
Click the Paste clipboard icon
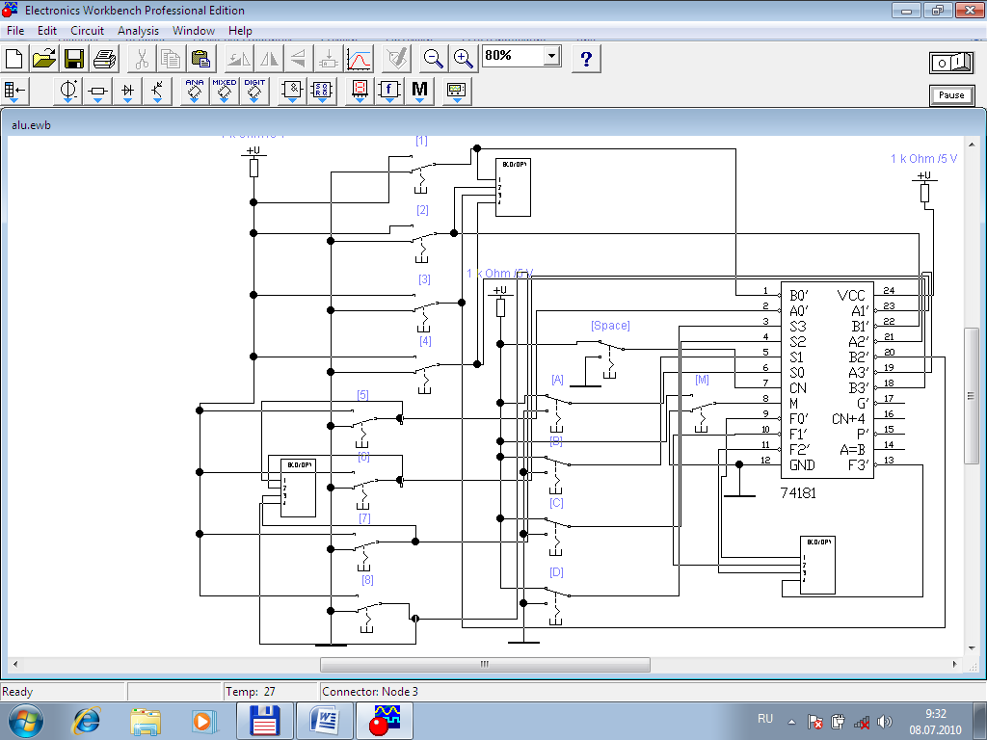201,59
